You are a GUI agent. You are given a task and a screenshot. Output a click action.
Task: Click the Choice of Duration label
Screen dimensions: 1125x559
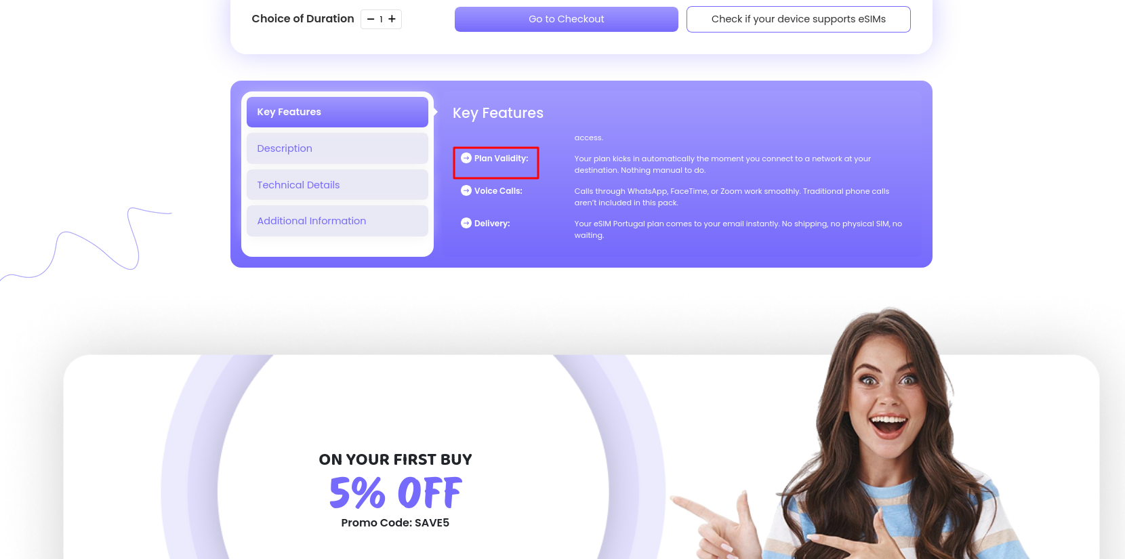tap(303, 19)
